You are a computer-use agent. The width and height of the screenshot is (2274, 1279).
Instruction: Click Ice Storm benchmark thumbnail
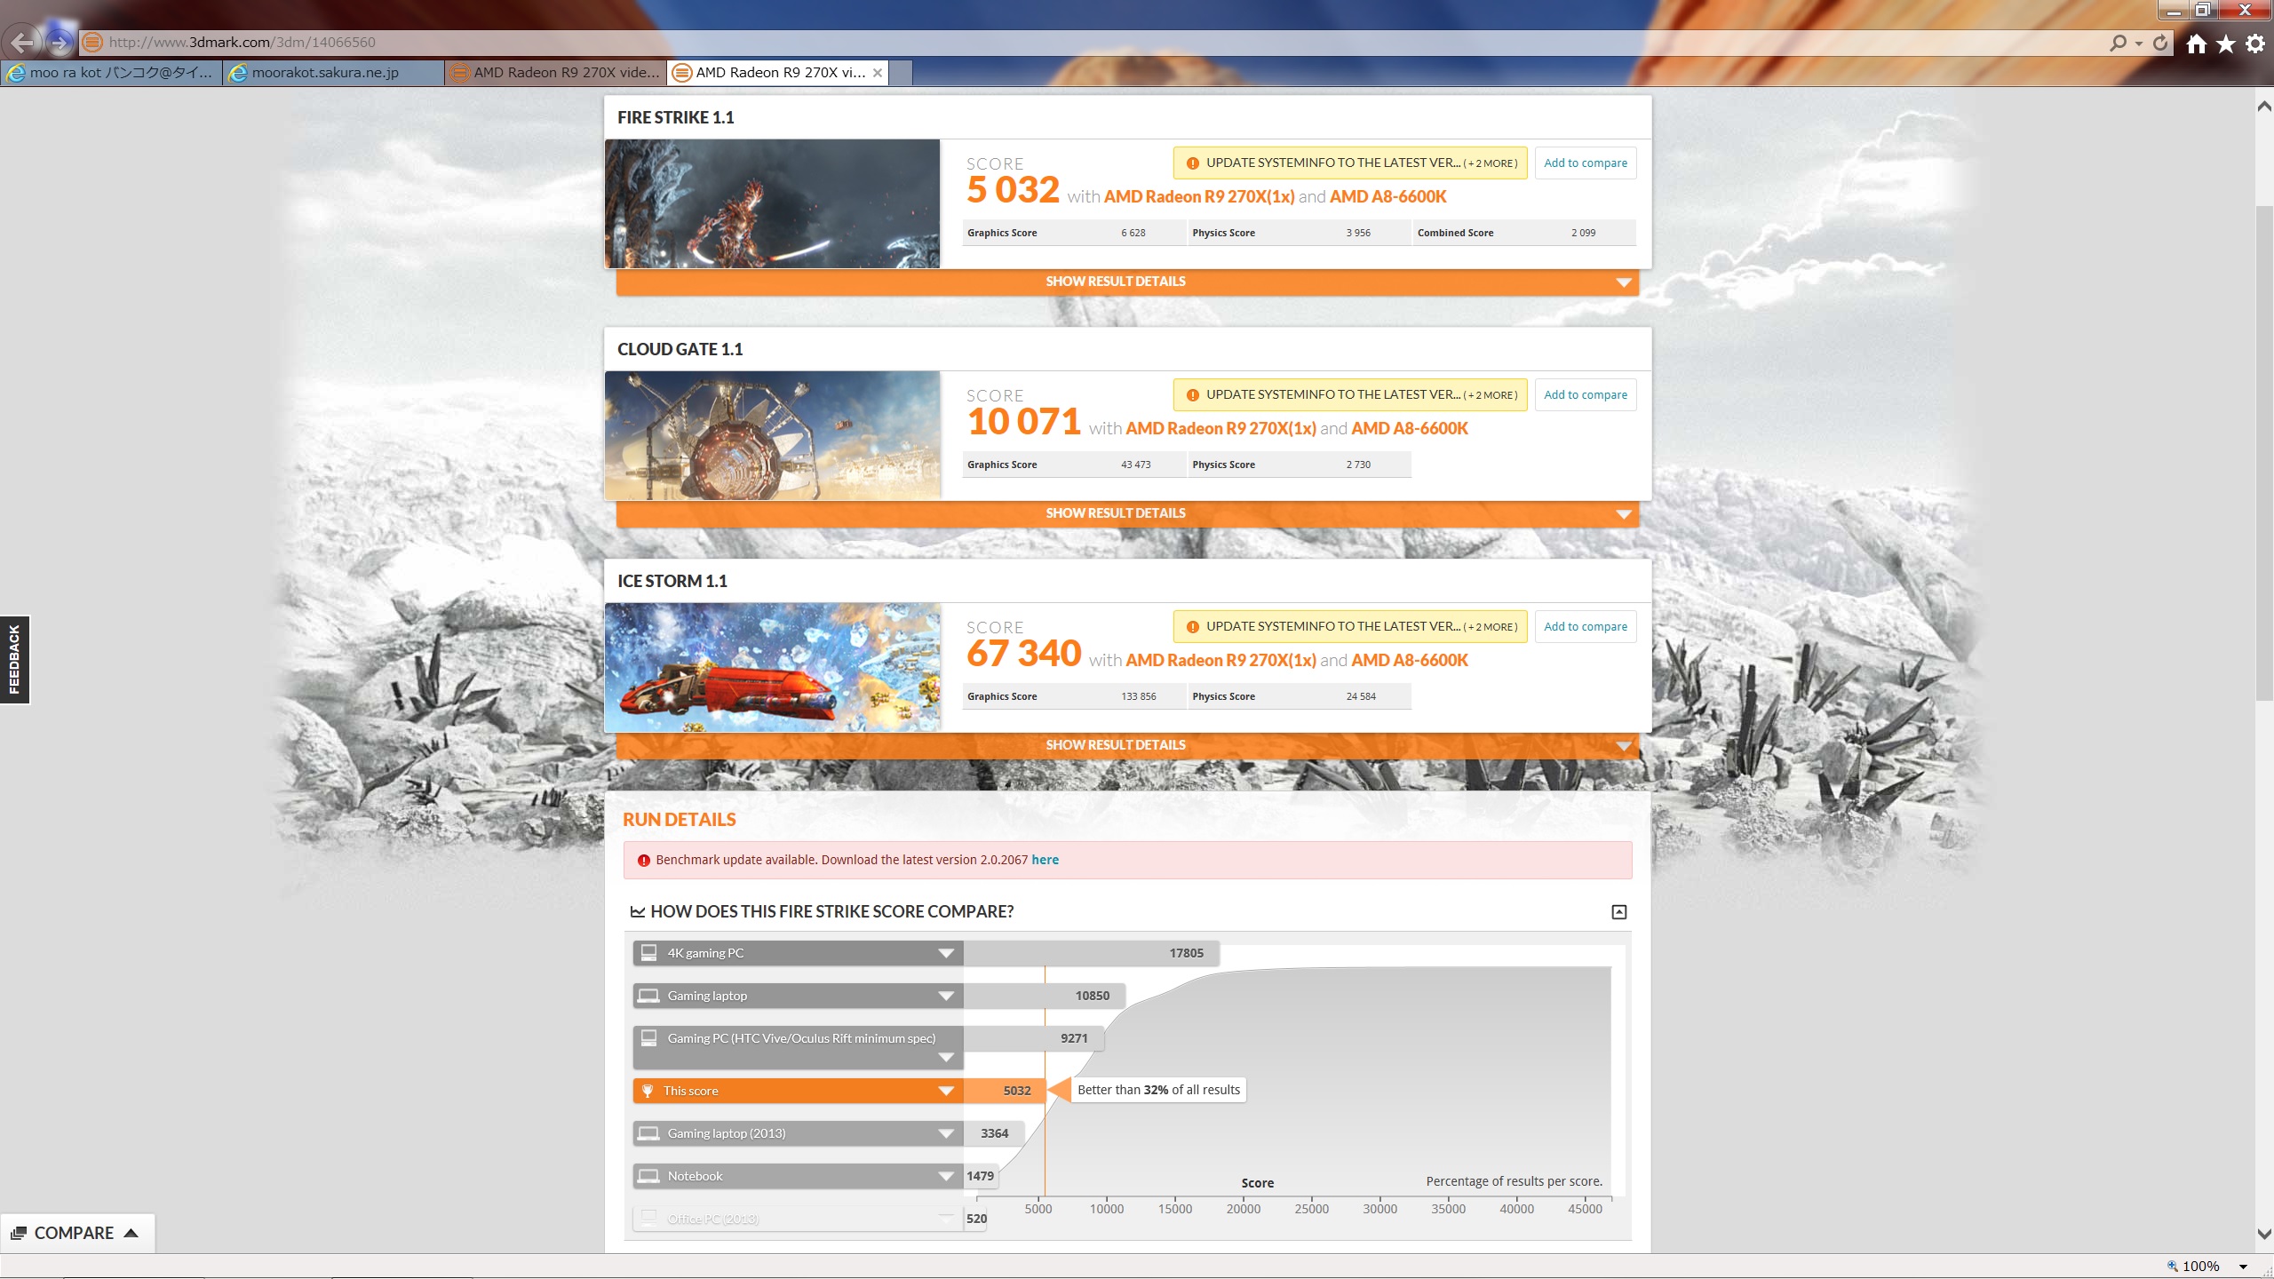[772, 667]
